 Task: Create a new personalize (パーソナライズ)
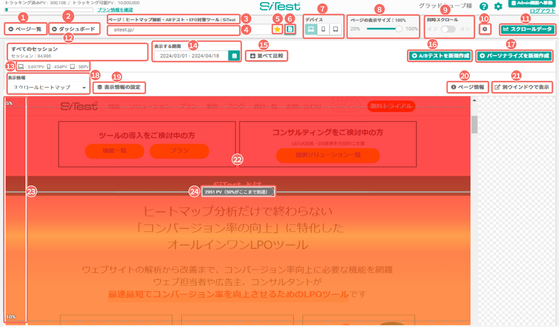tap(514, 56)
